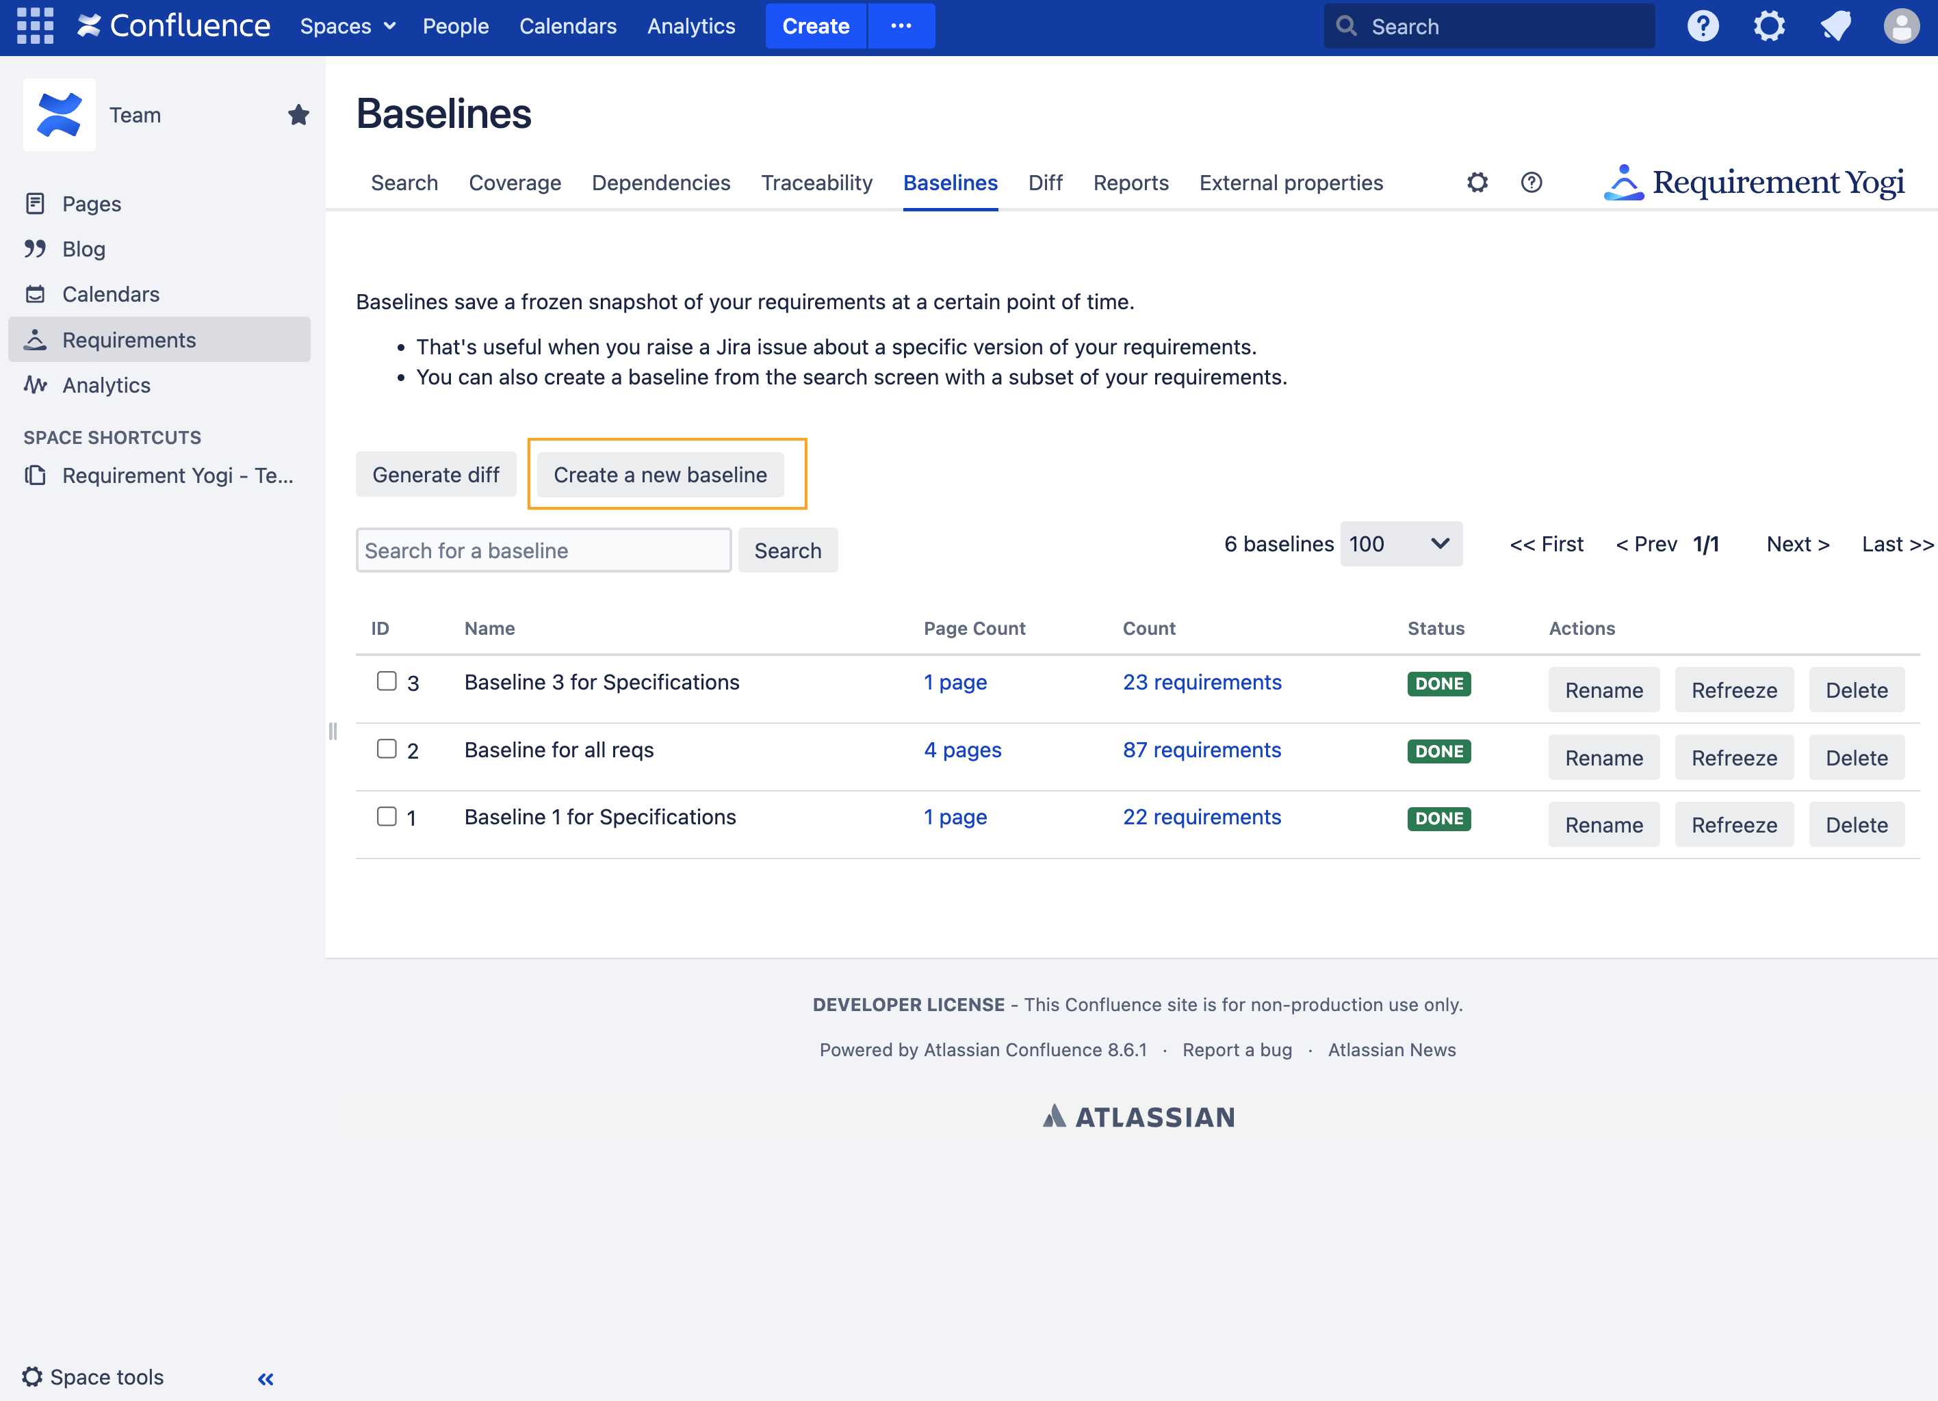Open the app switcher grid icon
The image size is (1938, 1401).
[35, 25]
